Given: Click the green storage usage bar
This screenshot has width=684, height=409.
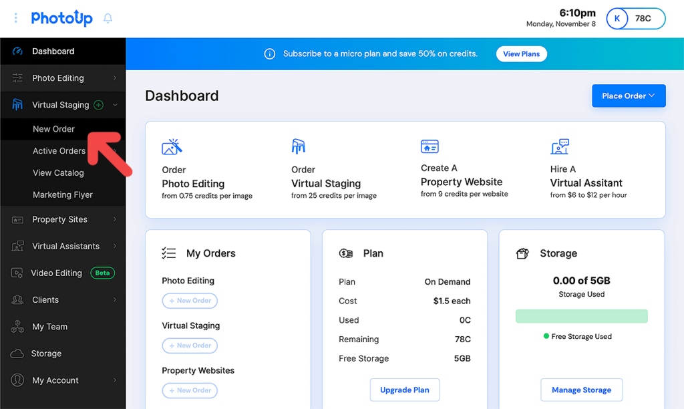Looking at the screenshot, I should coord(582,317).
